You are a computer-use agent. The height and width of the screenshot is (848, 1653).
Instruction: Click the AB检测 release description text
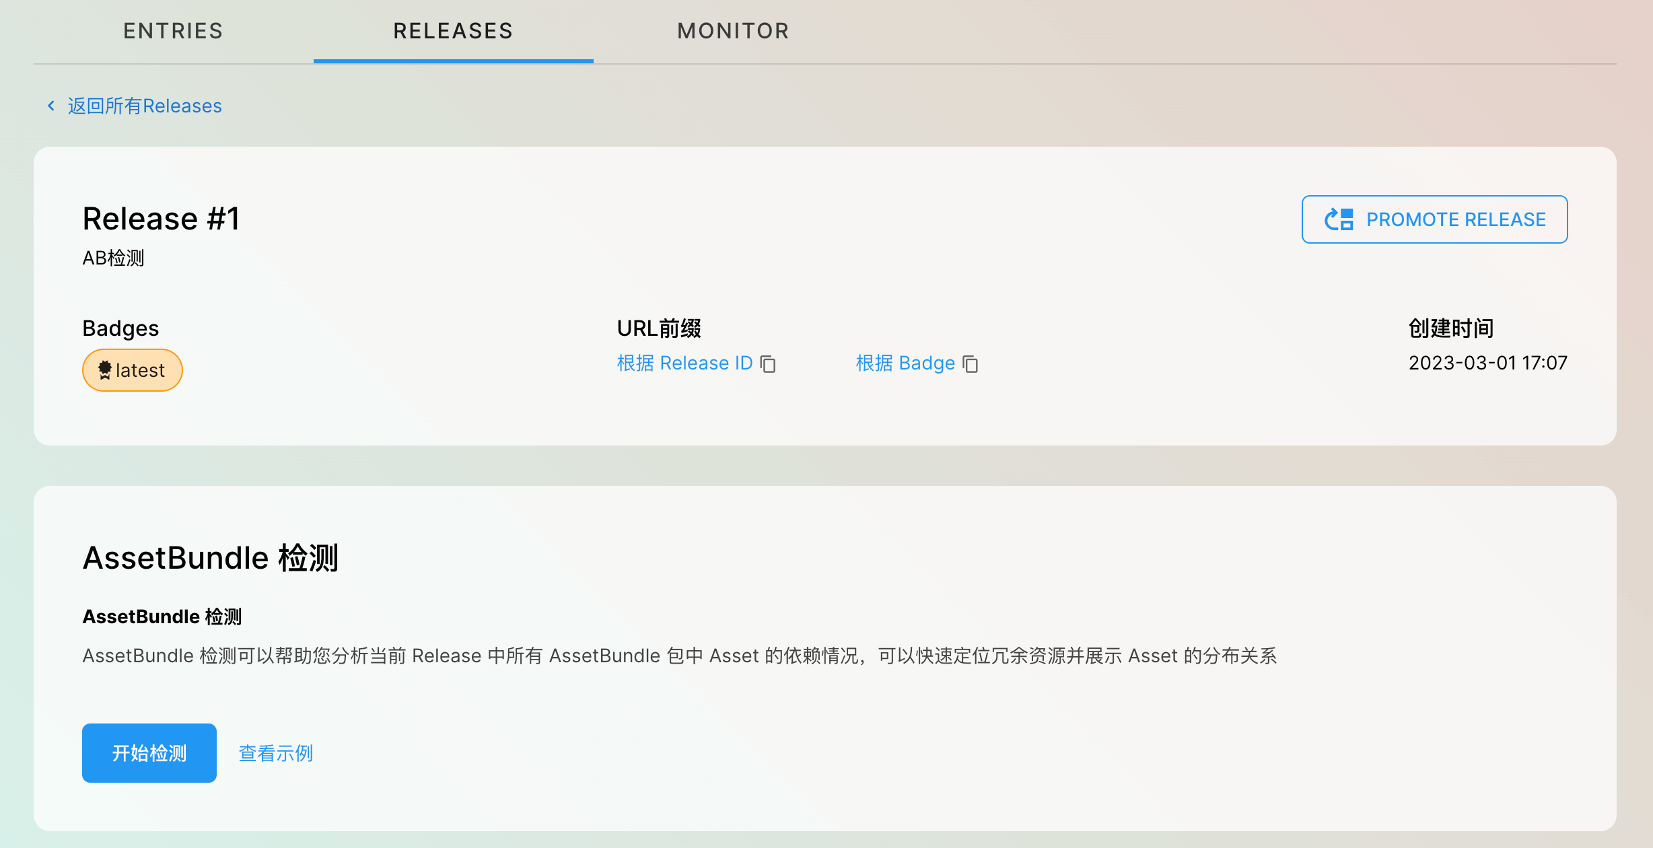[x=113, y=258]
